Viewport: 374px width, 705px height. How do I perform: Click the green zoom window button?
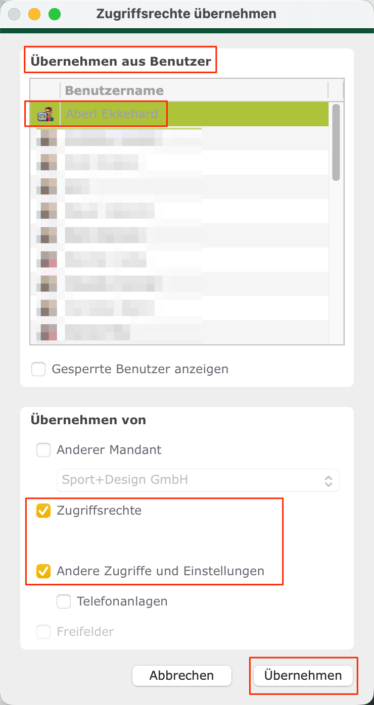[55, 14]
